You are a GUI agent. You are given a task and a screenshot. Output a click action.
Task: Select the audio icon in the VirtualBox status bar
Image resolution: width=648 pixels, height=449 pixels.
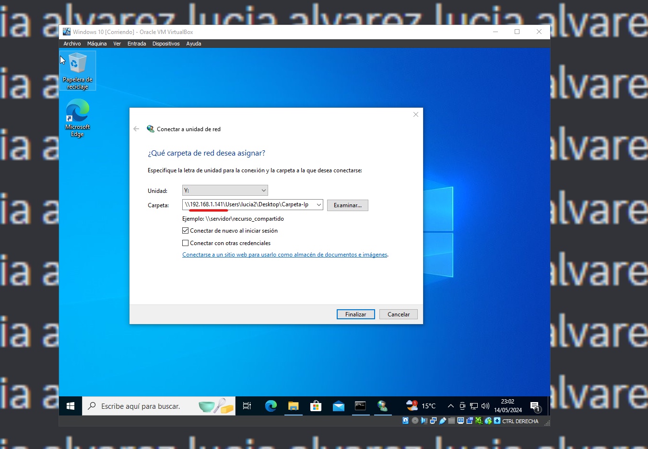(424, 421)
